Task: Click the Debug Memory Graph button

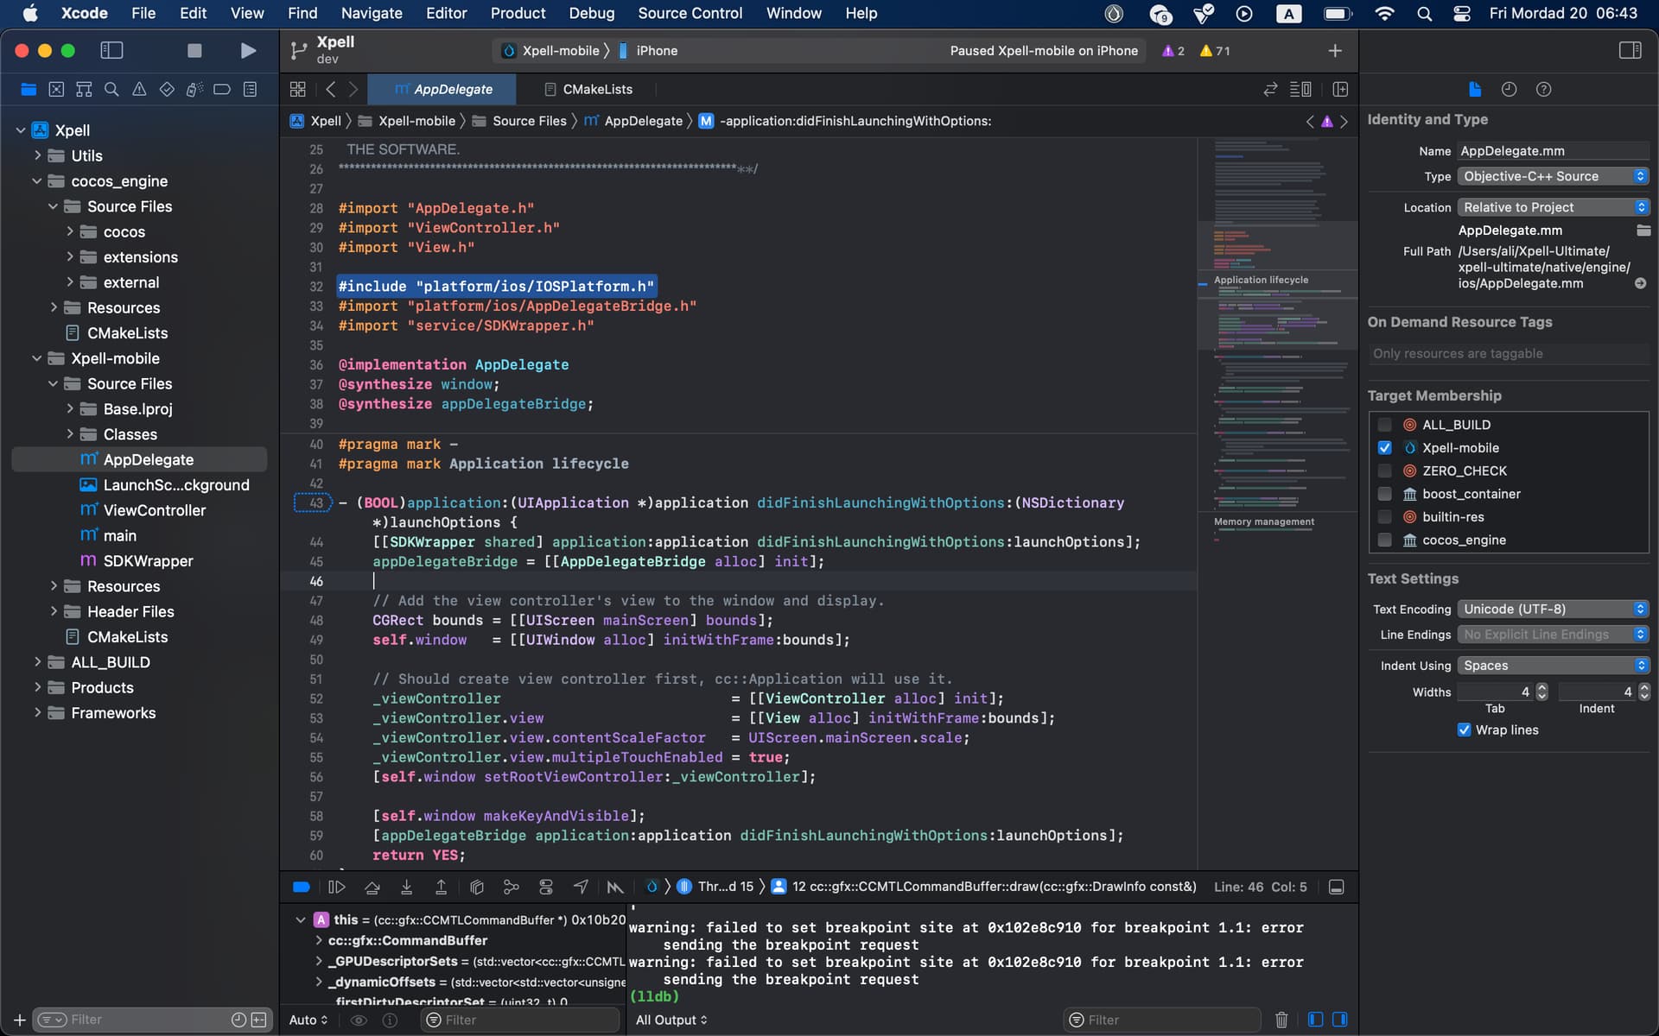Action: coord(511,887)
